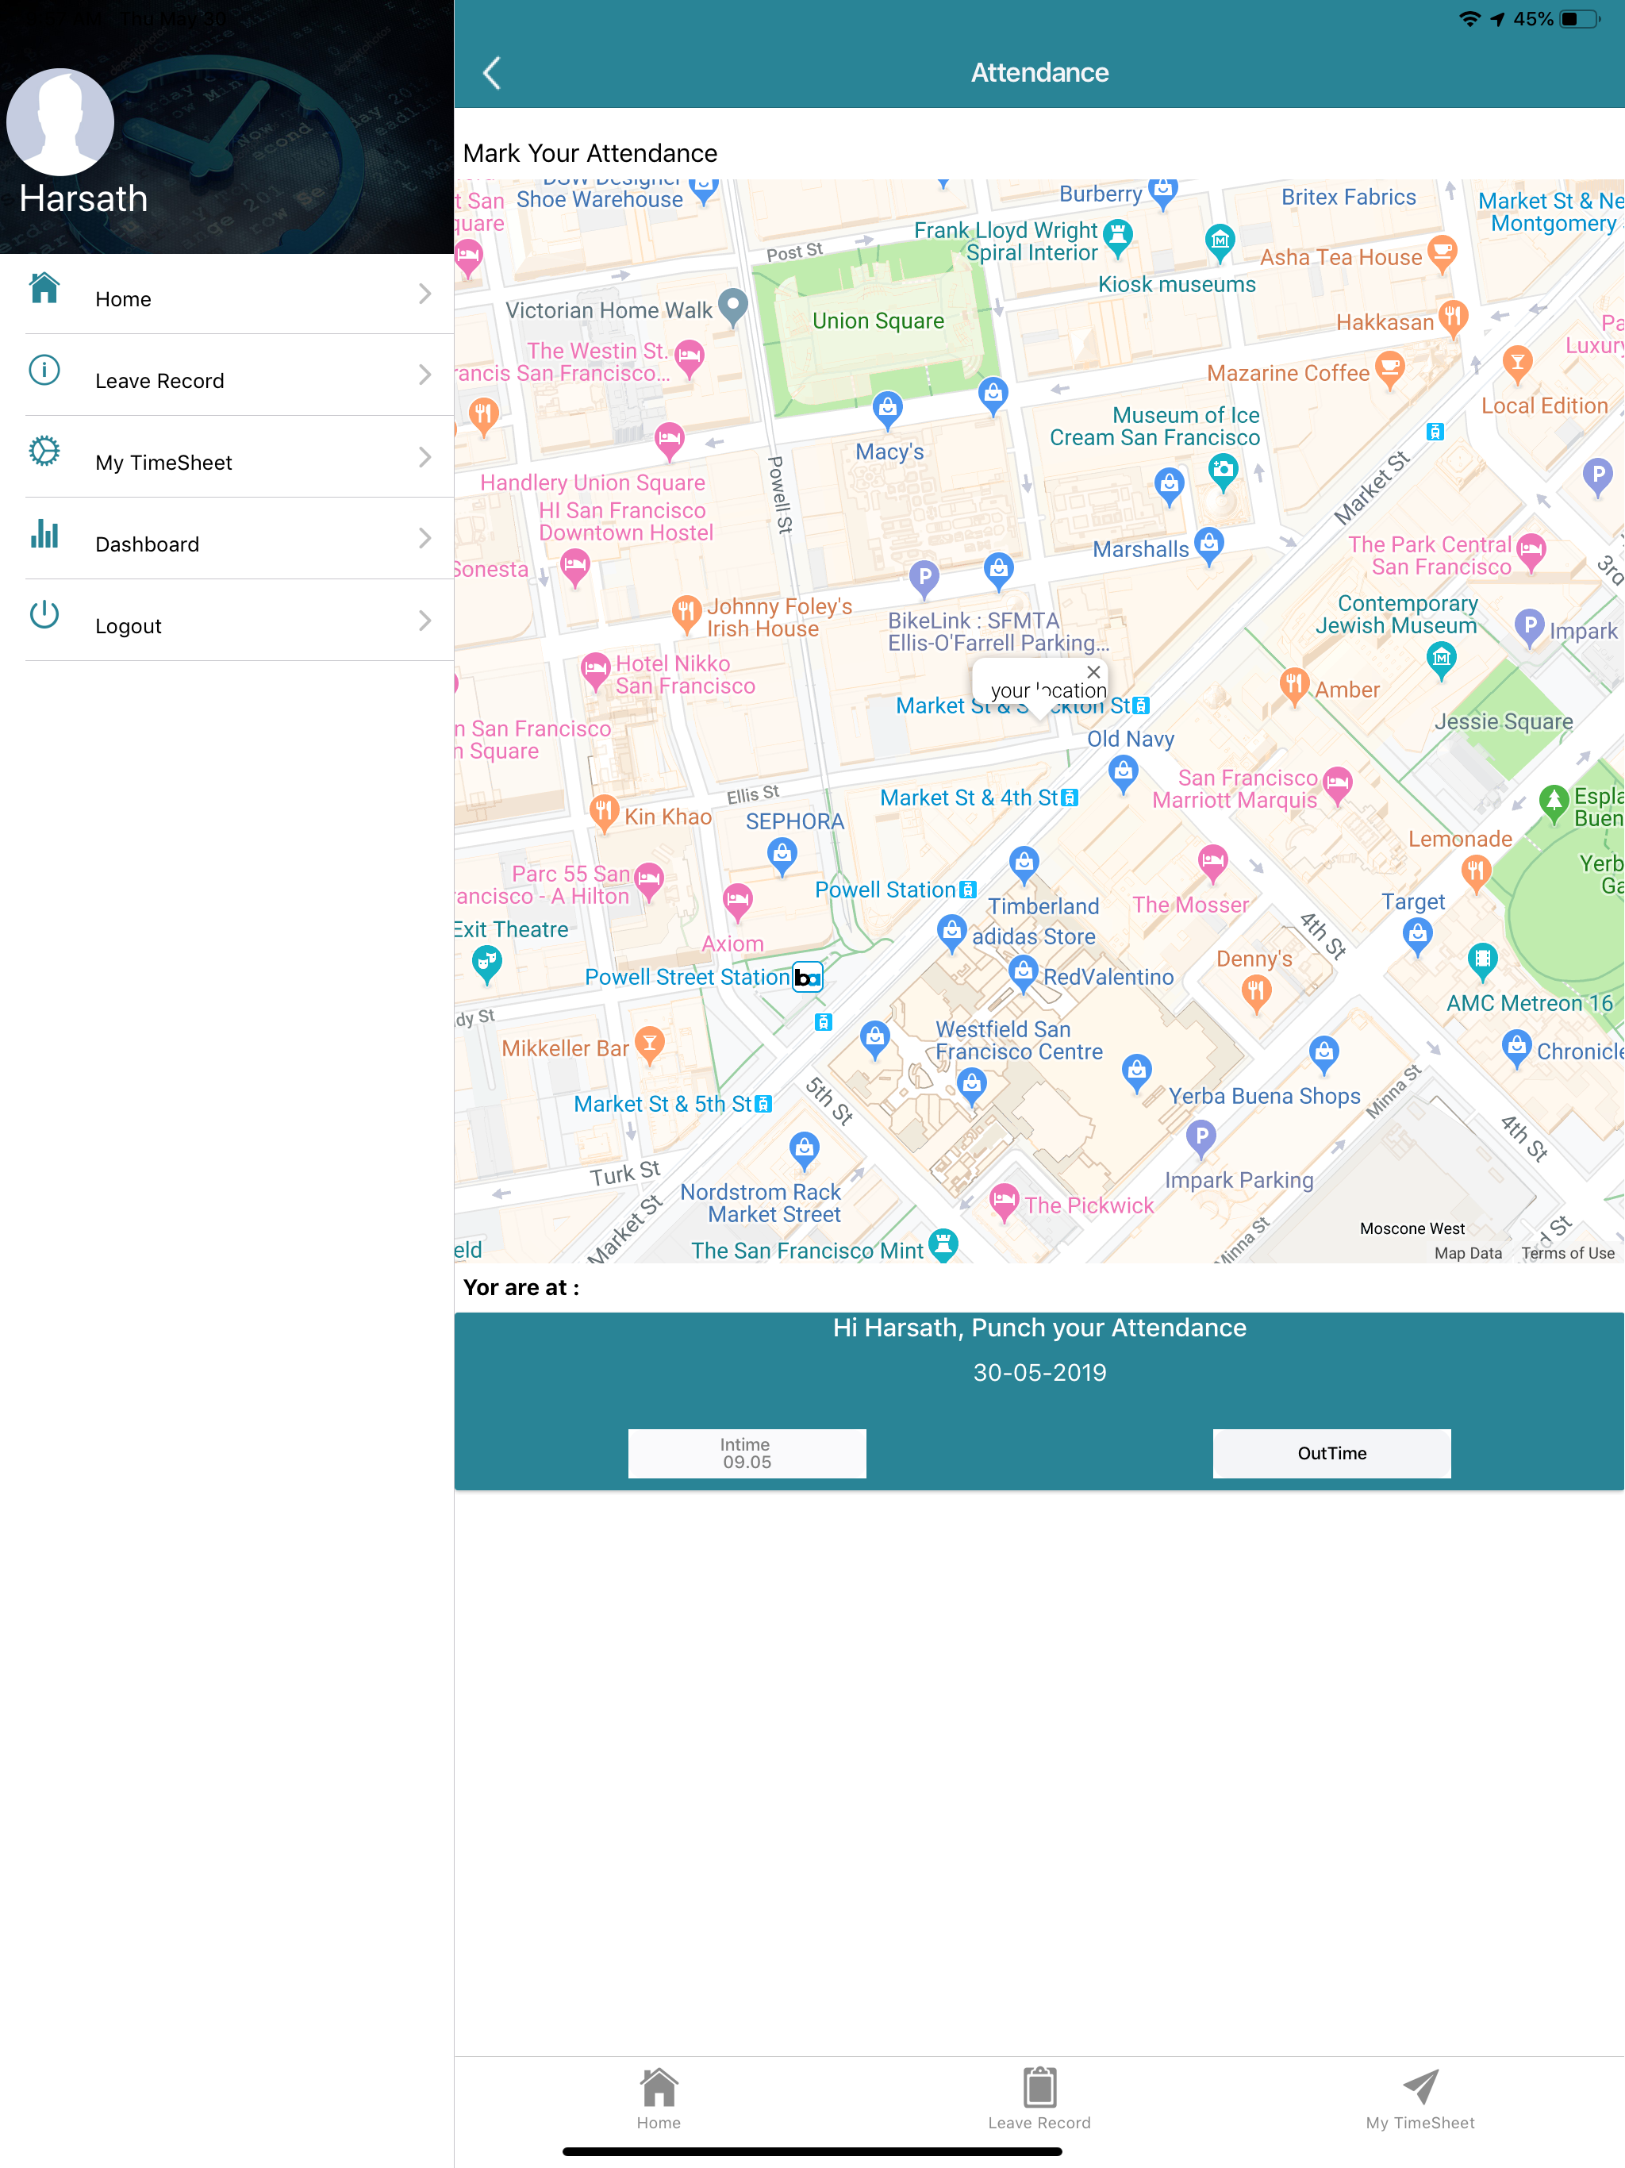Viewport: 1625px width, 2168px height.
Task: Check the battery indicator in status bar
Action: tap(1580, 18)
